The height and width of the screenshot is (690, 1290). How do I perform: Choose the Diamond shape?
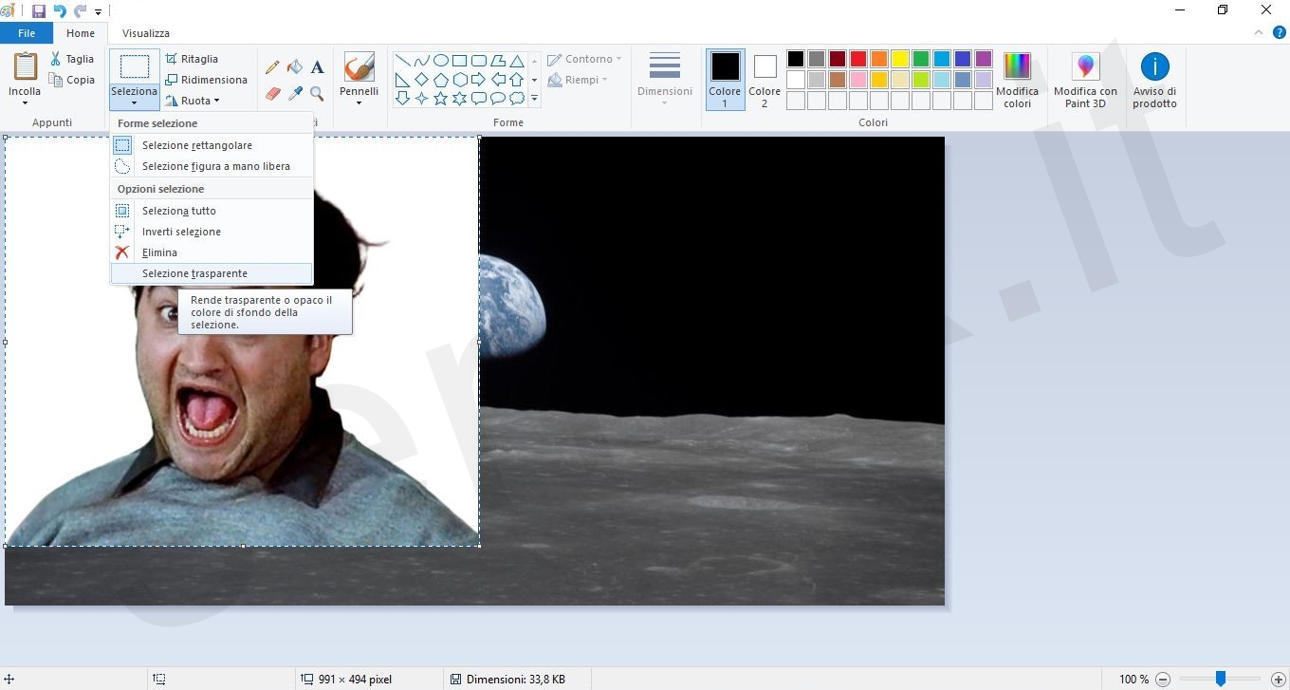point(421,79)
